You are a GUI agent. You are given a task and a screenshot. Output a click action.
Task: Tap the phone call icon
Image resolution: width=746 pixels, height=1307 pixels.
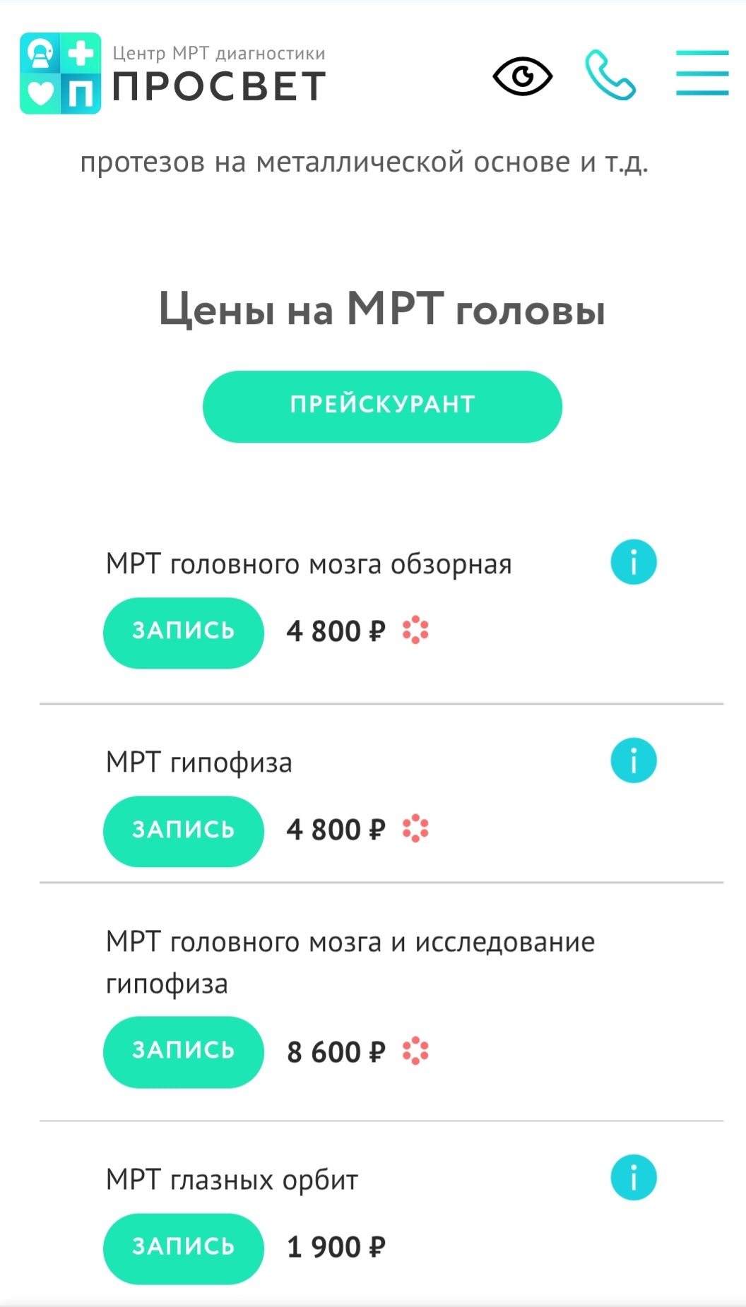(610, 75)
